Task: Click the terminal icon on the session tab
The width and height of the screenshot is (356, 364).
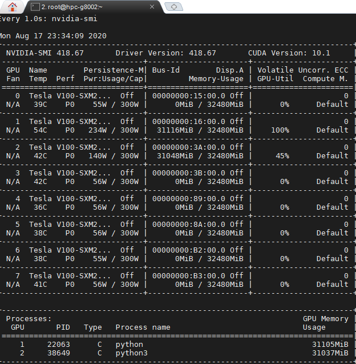Action: click(x=35, y=7)
